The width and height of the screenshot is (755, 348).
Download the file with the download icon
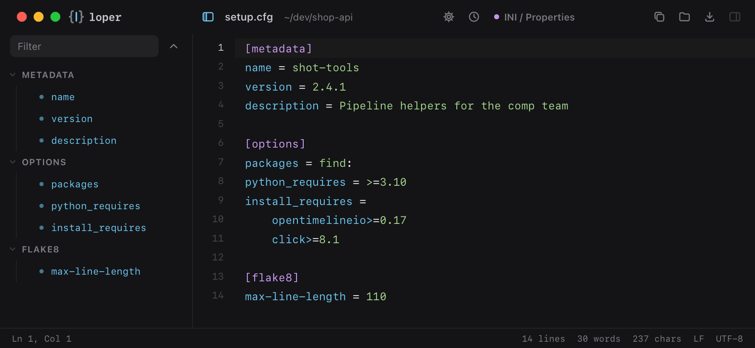click(710, 17)
